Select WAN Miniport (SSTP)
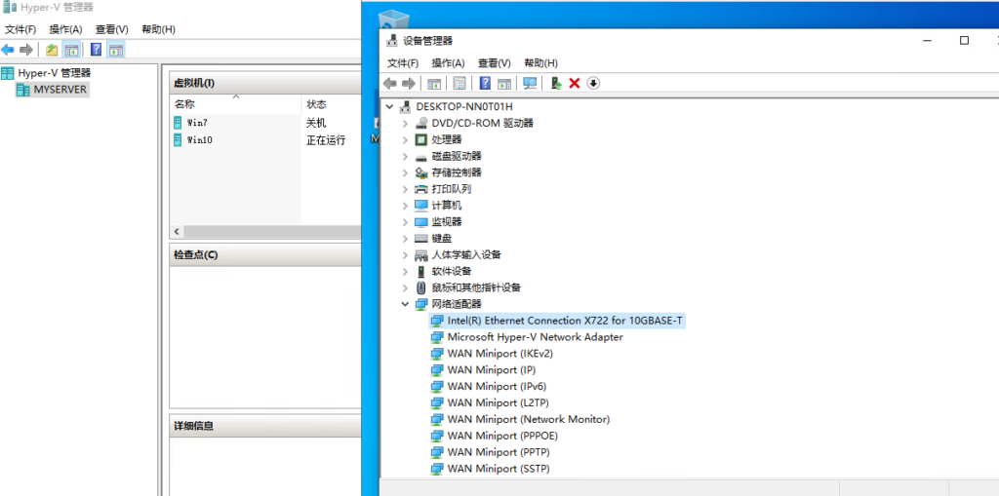The height and width of the screenshot is (496, 999). click(x=499, y=470)
